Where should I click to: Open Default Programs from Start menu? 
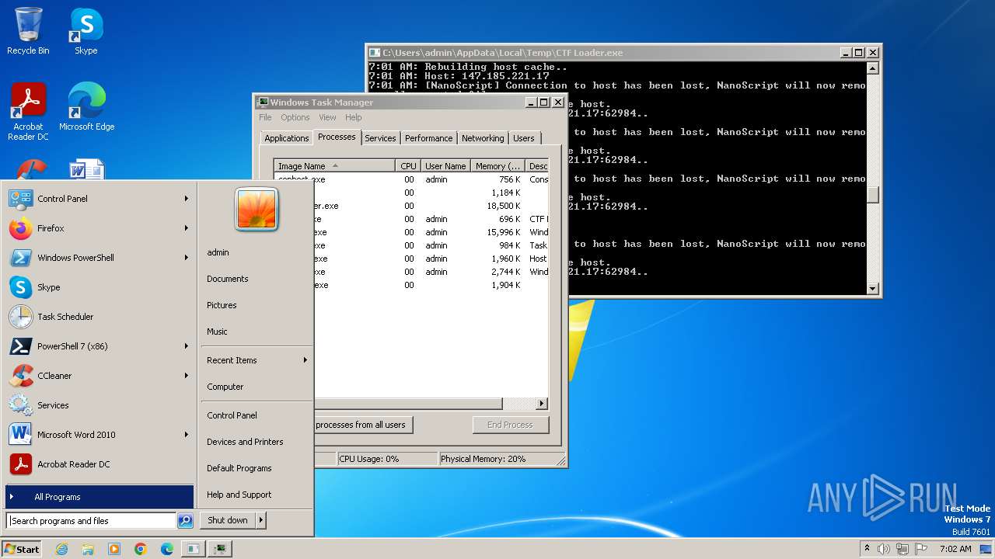pyautogui.click(x=257, y=468)
